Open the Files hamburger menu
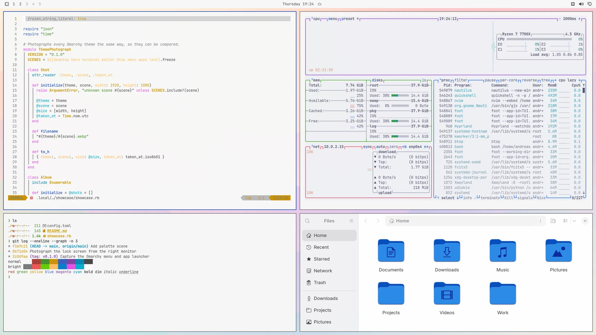 point(351,221)
